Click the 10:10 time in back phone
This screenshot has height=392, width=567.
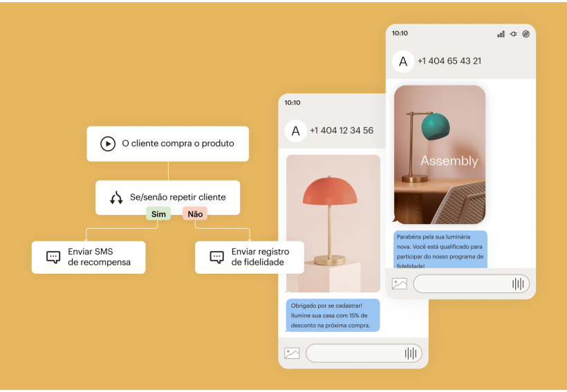(x=292, y=103)
